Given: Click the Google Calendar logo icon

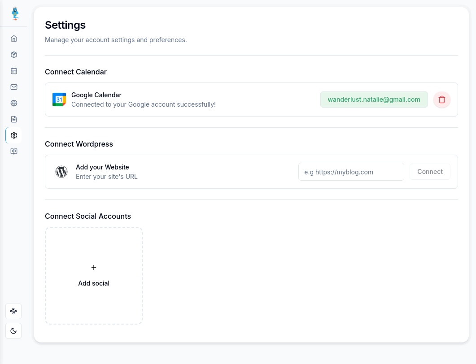Looking at the screenshot, I should (x=59, y=100).
